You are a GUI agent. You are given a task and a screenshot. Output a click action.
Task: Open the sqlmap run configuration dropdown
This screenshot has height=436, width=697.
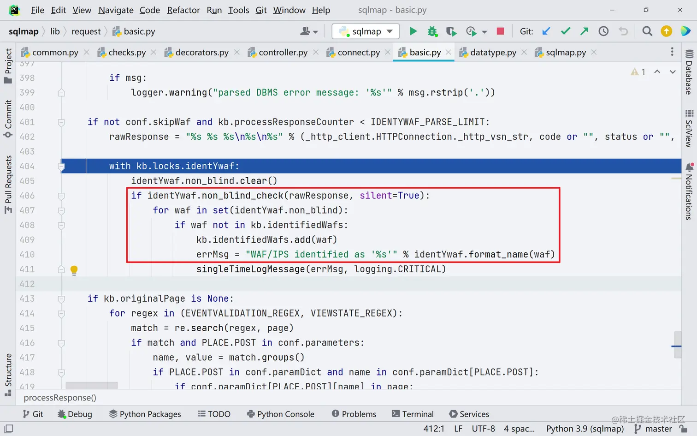pos(366,31)
